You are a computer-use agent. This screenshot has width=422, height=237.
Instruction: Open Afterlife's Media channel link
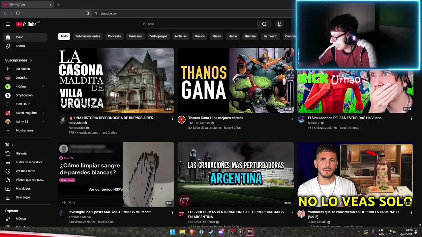point(80,217)
